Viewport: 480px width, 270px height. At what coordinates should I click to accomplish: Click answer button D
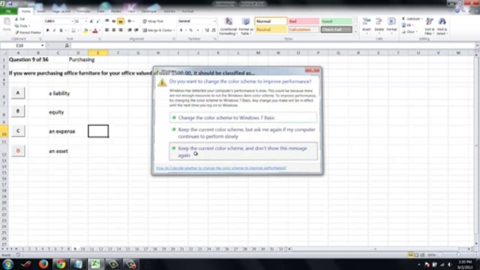click(18, 151)
